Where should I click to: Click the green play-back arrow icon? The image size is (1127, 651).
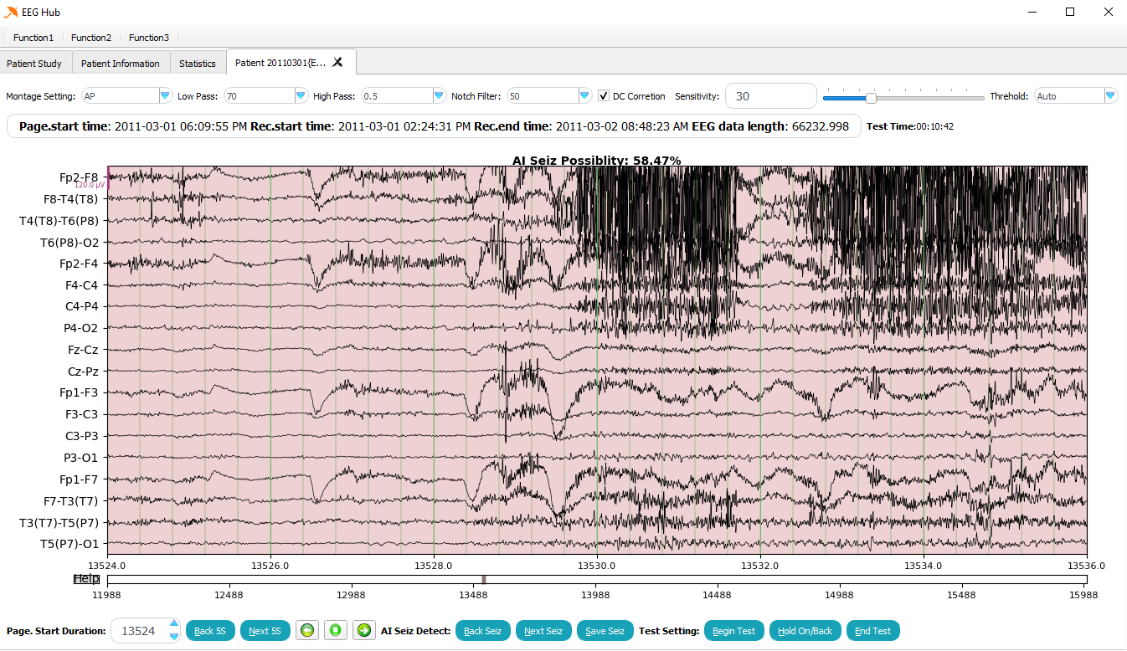click(307, 630)
